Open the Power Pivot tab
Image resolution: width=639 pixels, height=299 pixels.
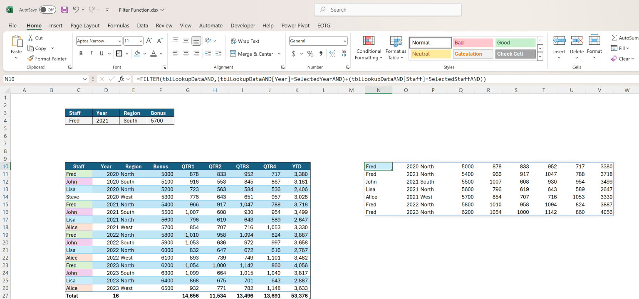point(295,25)
